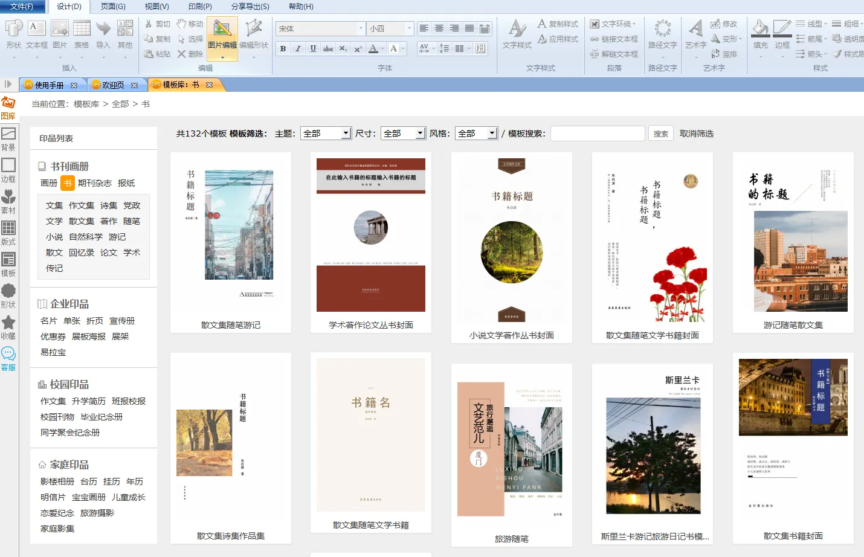
Task: Open the 文件(F) menu
Action: coord(22,7)
